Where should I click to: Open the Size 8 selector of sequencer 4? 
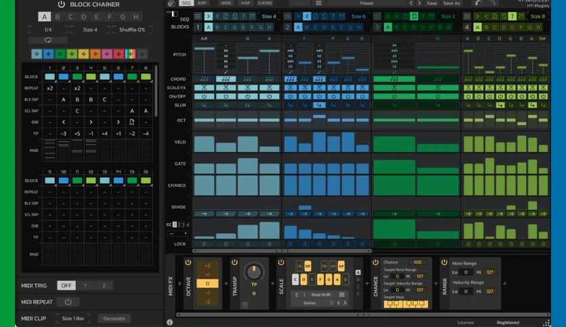[x=538, y=16]
